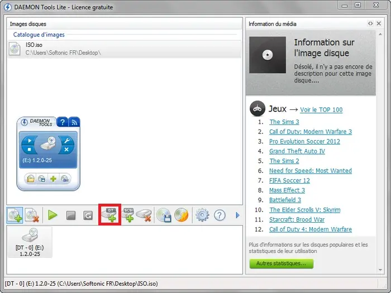Click the gadget Help question mark tab
Viewport: 391px width, 293px height.
63,122
